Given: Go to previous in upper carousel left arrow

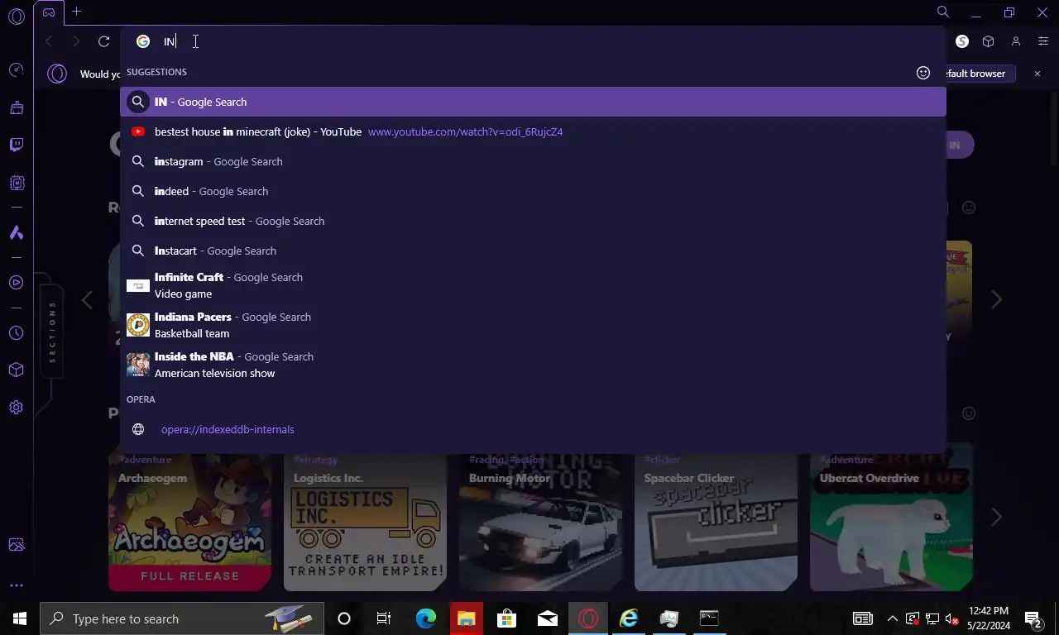Looking at the screenshot, I should (87, 299).
